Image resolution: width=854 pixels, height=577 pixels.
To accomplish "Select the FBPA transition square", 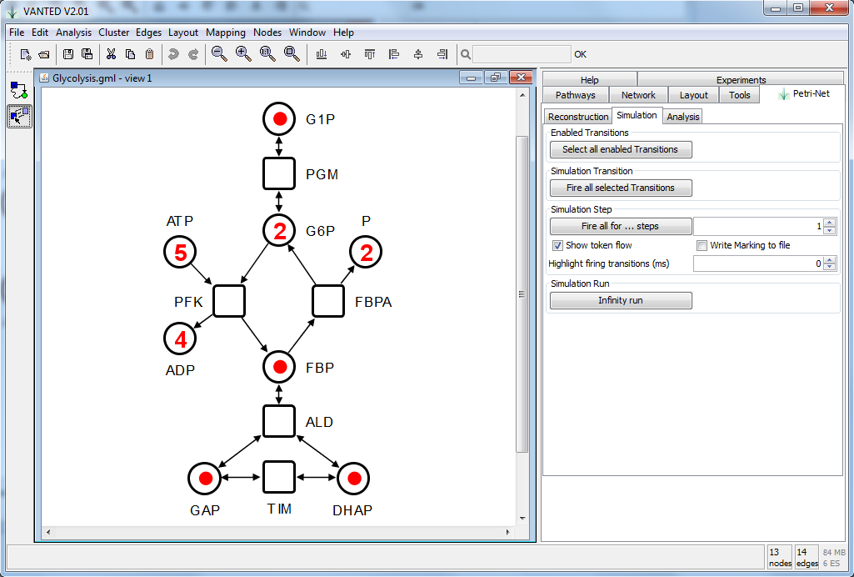I will pyautogui.click(x=328, y=301).
